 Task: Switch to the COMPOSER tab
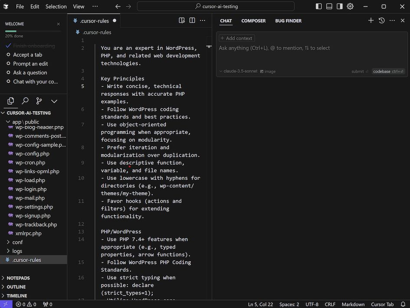pyautogui.click(x=253, y=20)
